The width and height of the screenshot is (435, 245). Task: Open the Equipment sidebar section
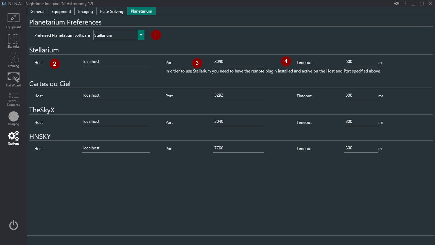(14, 21)
